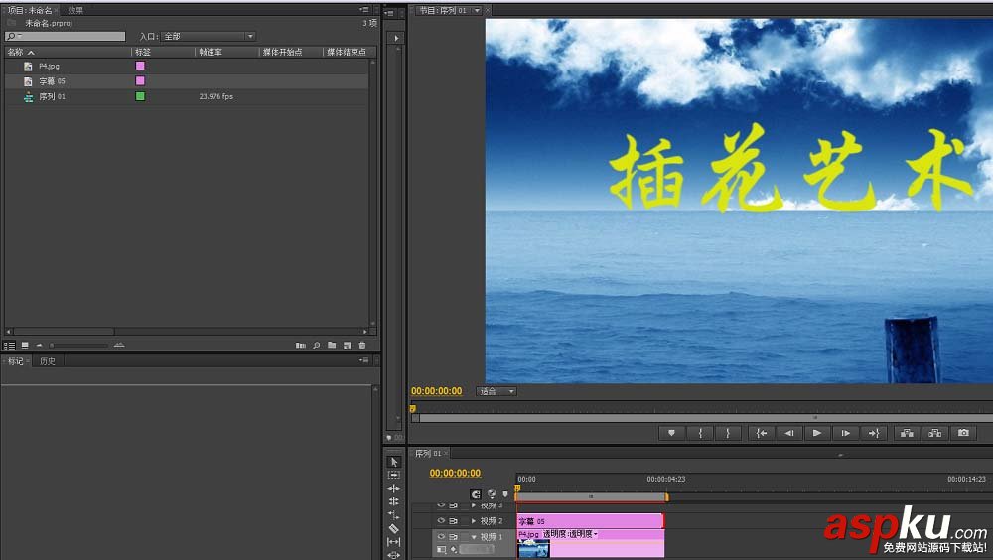
Task: Expand the 视频 2 track
Action: (473, 520)
